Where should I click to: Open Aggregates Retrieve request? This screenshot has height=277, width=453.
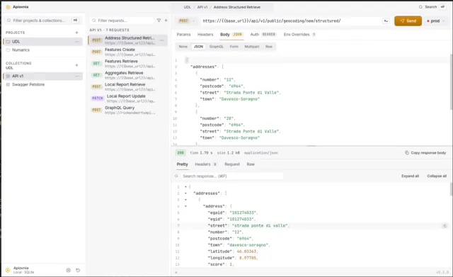point(127,75)
